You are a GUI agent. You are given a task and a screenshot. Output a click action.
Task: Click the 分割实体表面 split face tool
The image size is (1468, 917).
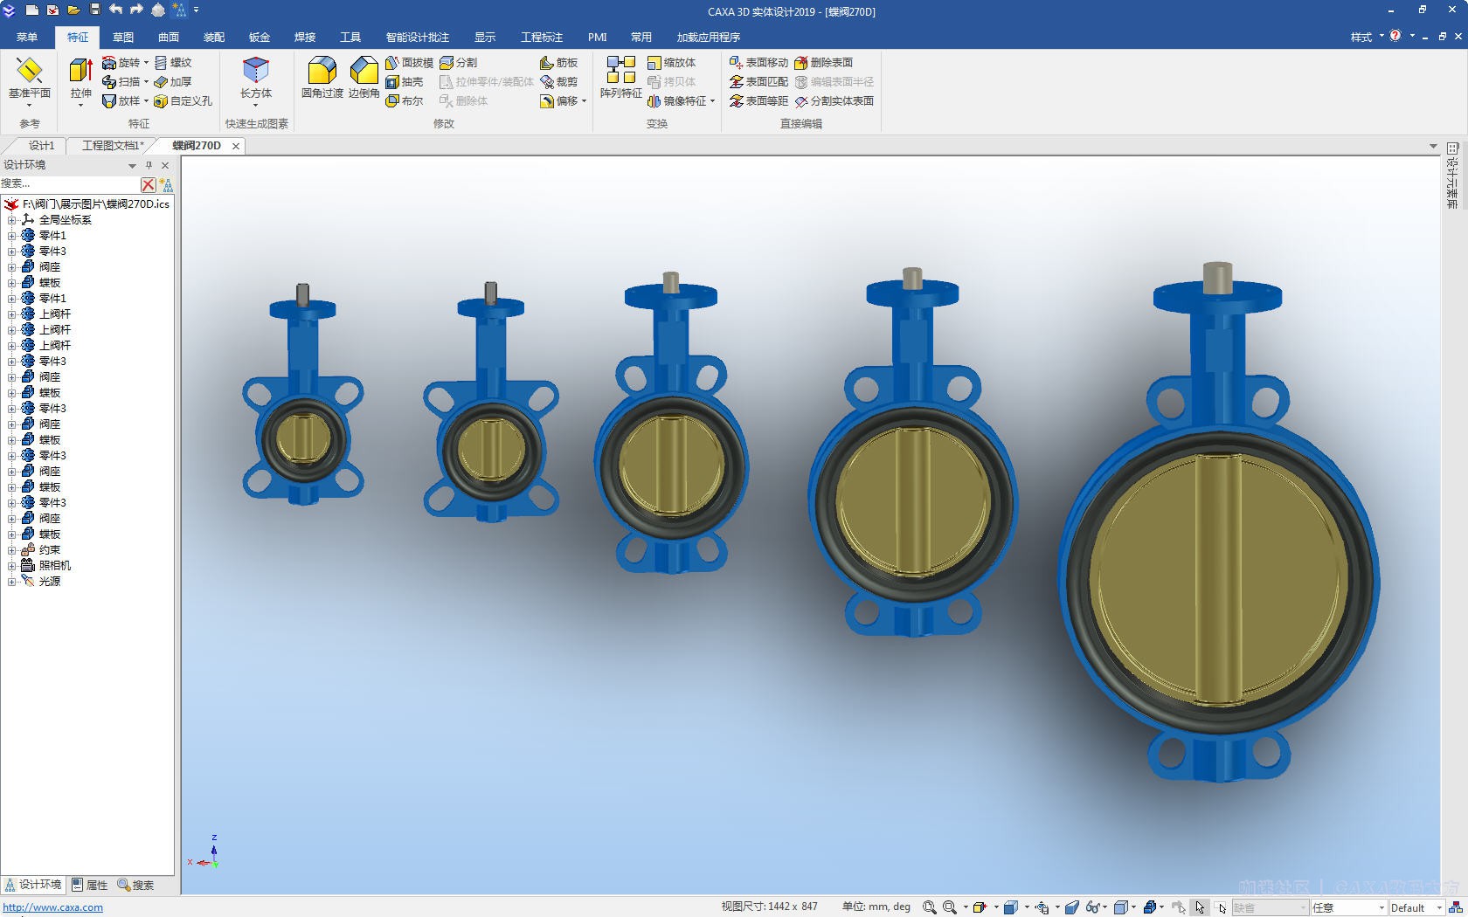(x=834, y=101)
